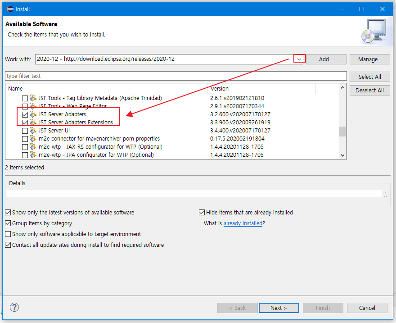Click the icon beside m2e-wtp JAX-RS configurator
Screen dimensions: 396x323
click(x=33, y=146)
